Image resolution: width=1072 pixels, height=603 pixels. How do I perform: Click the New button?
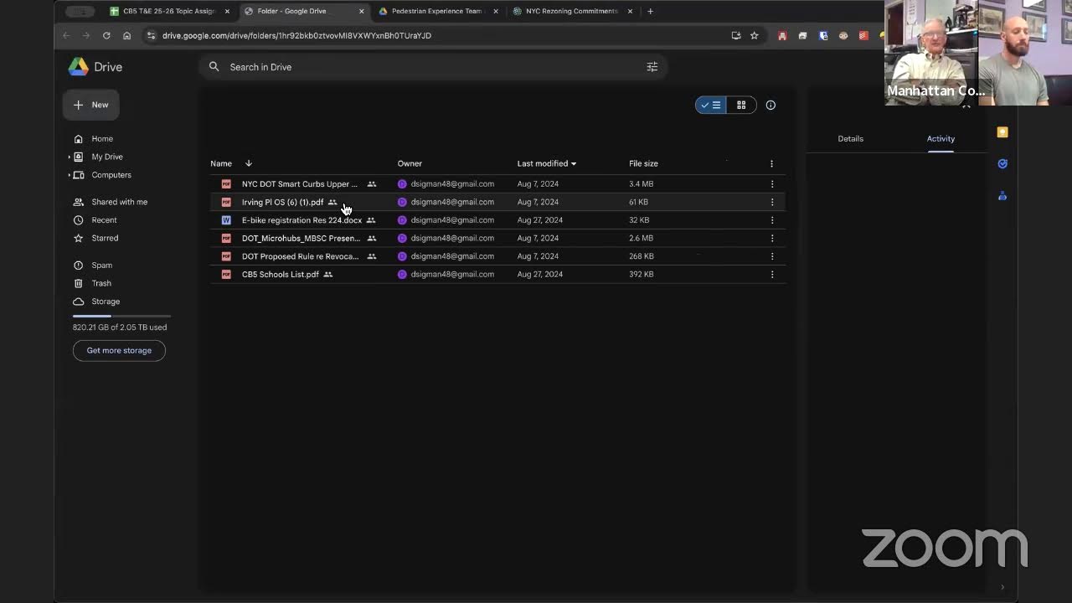[x=91, y=105]
